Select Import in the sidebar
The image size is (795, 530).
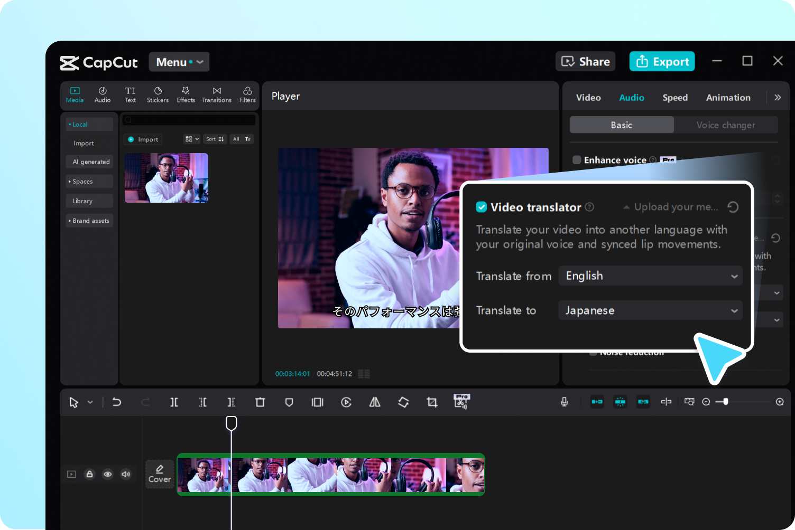click(x=84, y=143)
